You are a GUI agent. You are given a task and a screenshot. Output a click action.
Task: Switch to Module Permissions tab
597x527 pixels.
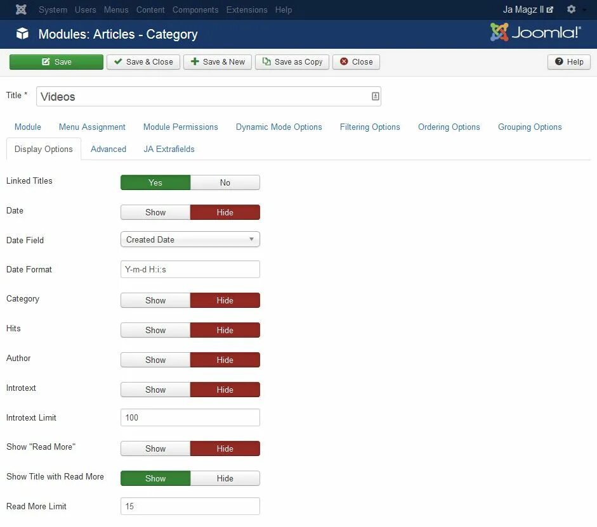click(180, 127)
